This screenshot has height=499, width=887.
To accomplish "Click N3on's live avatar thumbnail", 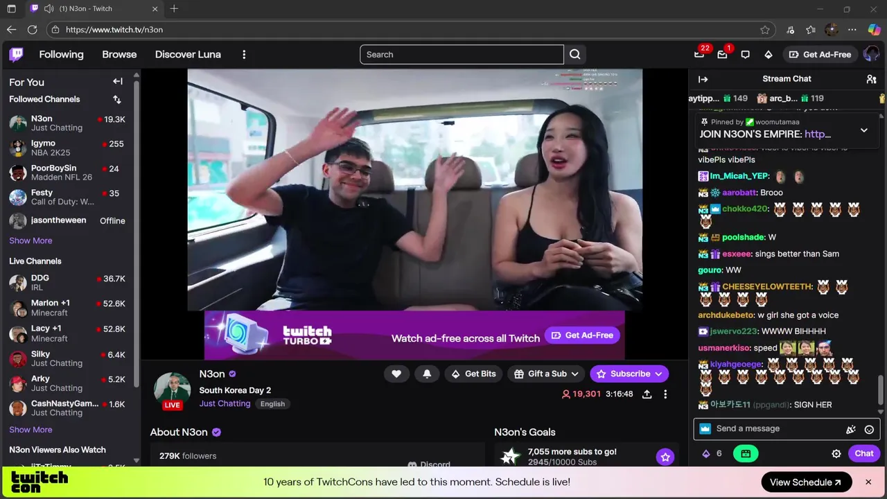I will [172, 391].
